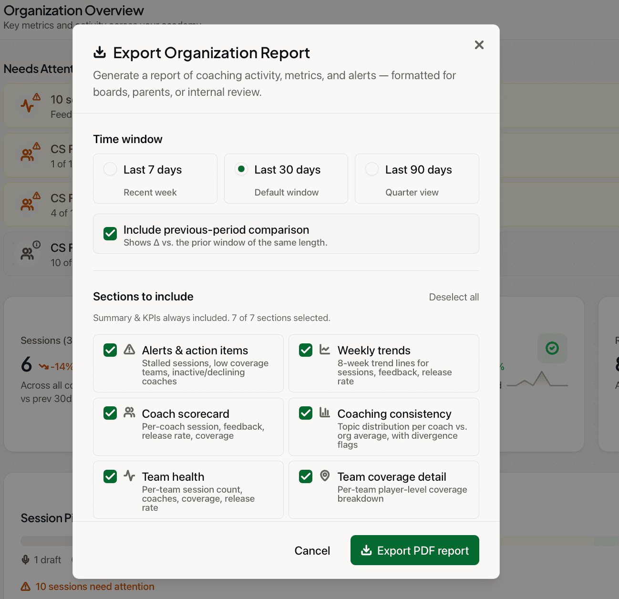The width and height of the screenshot is (619, 599).
Task: Click the microphone icon beside 1 draft
Action: click(26, 560)
